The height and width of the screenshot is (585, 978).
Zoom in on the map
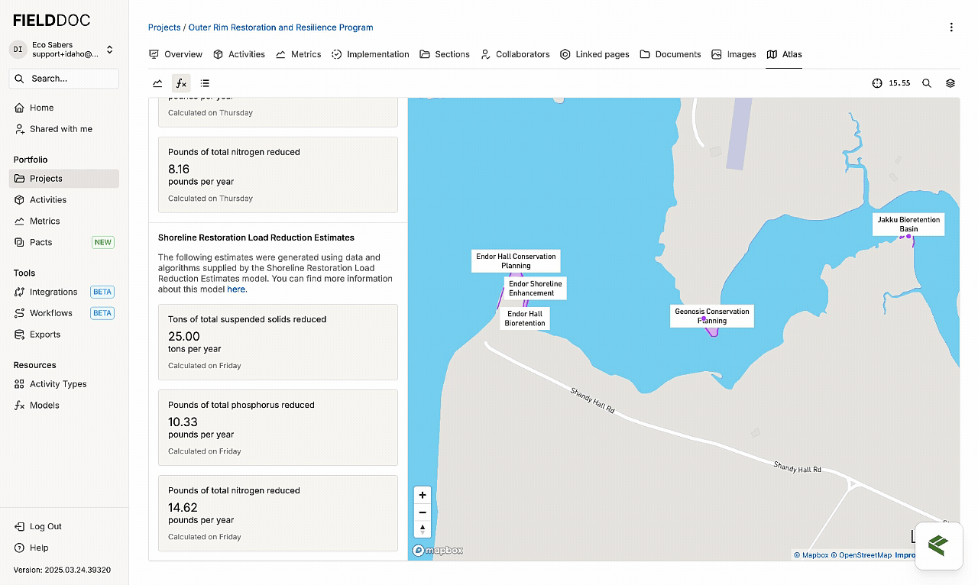tap(423, 495)
